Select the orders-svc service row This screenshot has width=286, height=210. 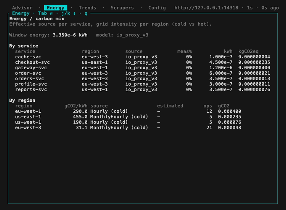coord(142,79)
